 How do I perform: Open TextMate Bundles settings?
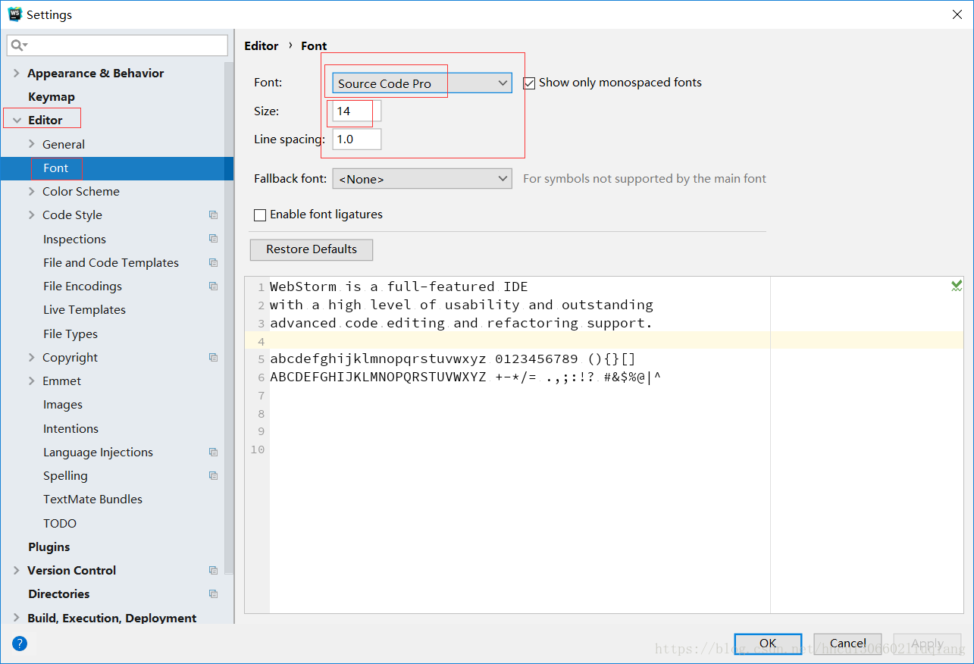[x=92, y=500]
